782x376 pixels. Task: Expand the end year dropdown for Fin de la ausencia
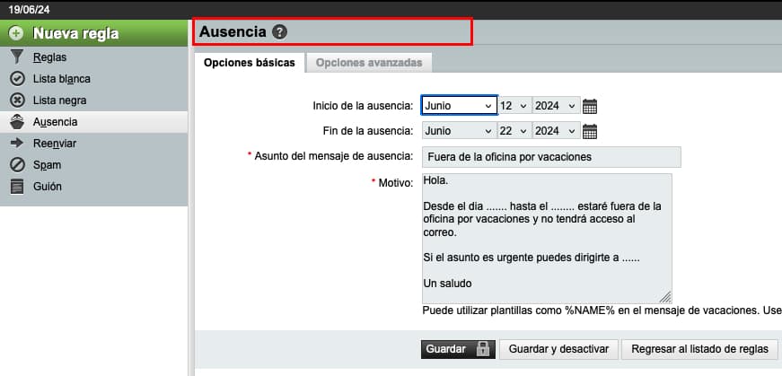(556, 131)
